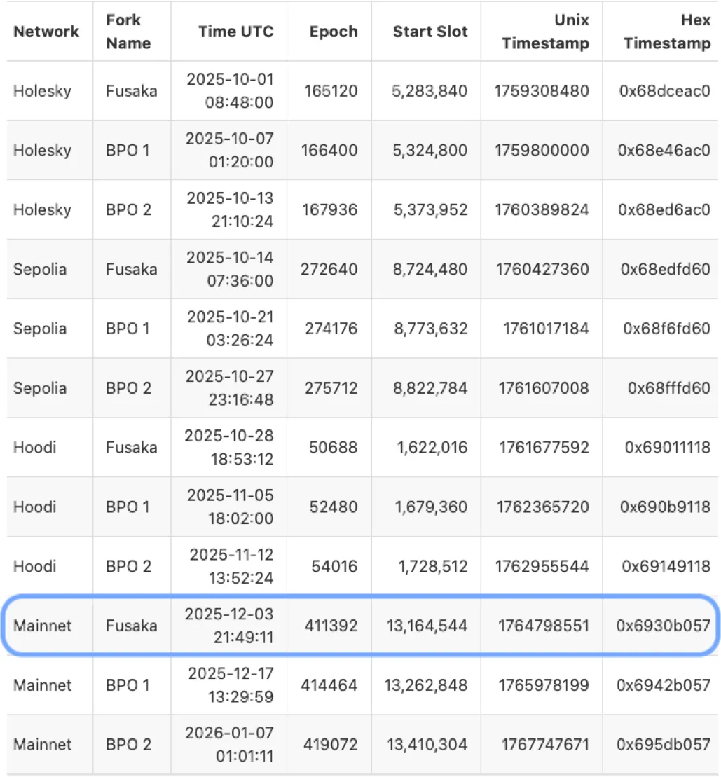Click the Start Slot column header
This screenshot has height=777, width=721.
[x=430, y=32]
